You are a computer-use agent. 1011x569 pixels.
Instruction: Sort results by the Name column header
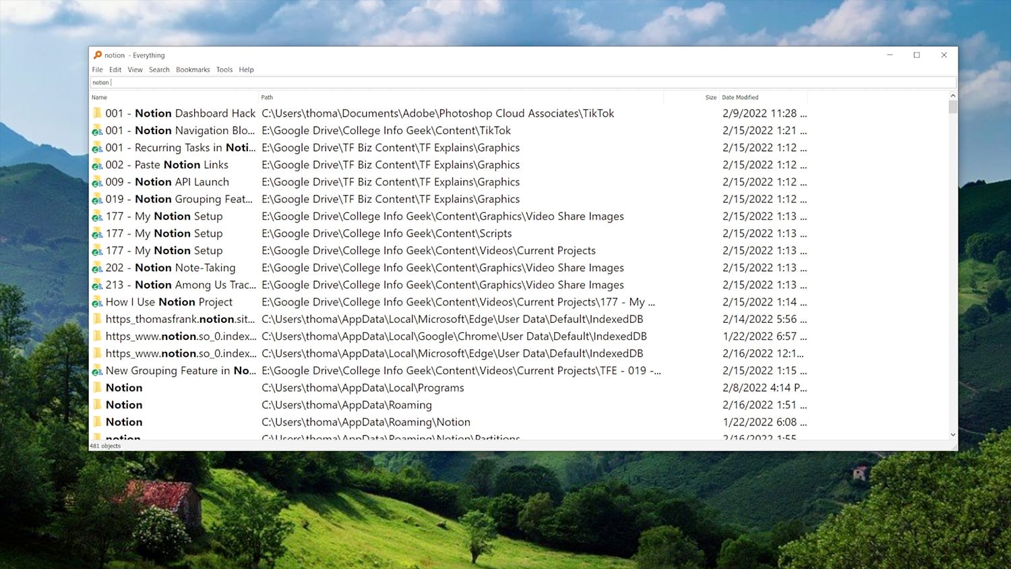point(99,97)
